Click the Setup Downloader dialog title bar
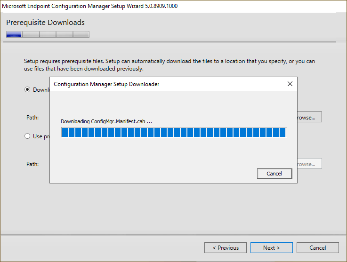 [141, 84]
